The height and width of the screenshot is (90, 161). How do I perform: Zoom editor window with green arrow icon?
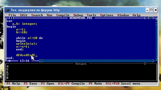[x=151, y=18]
